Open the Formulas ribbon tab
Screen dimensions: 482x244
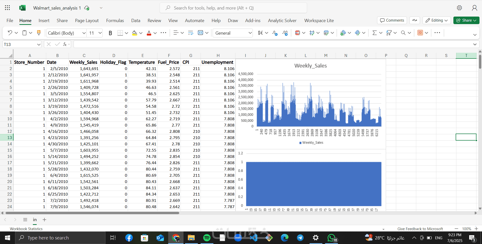click(115, 21)
